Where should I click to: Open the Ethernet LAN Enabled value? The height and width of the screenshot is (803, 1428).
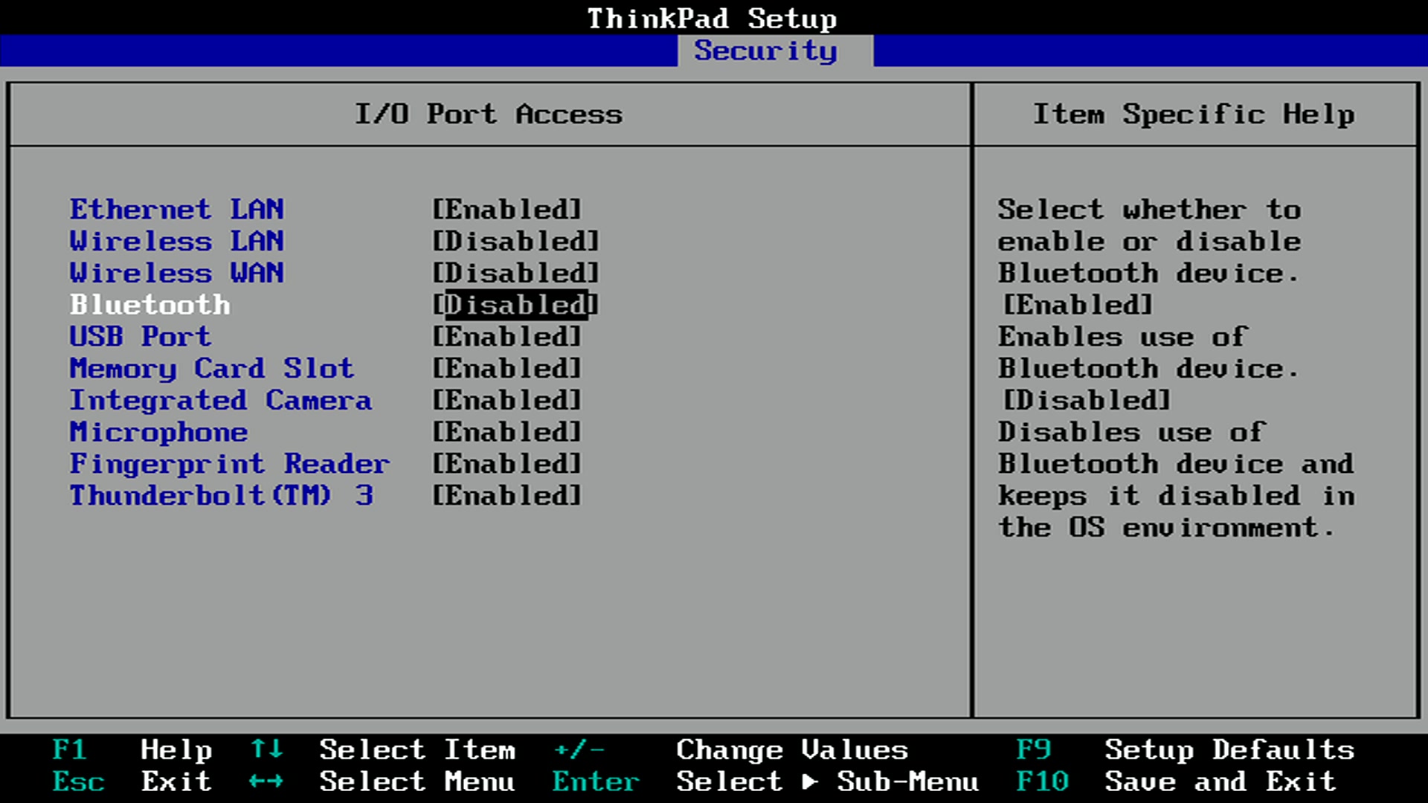click(x=506, y=210)
